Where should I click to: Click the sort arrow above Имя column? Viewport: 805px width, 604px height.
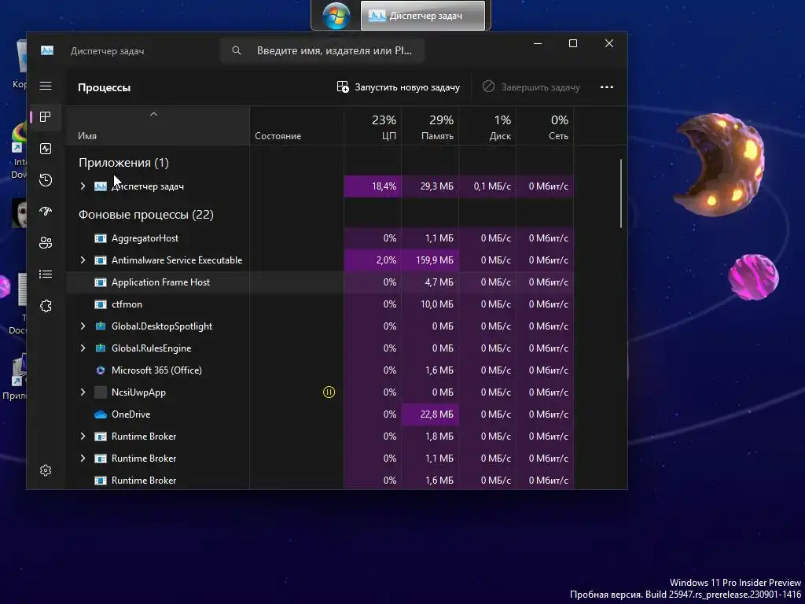coord(153,114)
